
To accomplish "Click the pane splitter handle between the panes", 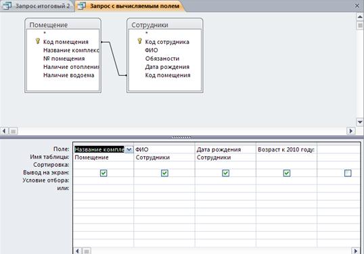I will [x=182, y=137].
